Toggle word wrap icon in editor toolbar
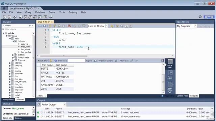 pyautogui.click(x=131, y=26)
